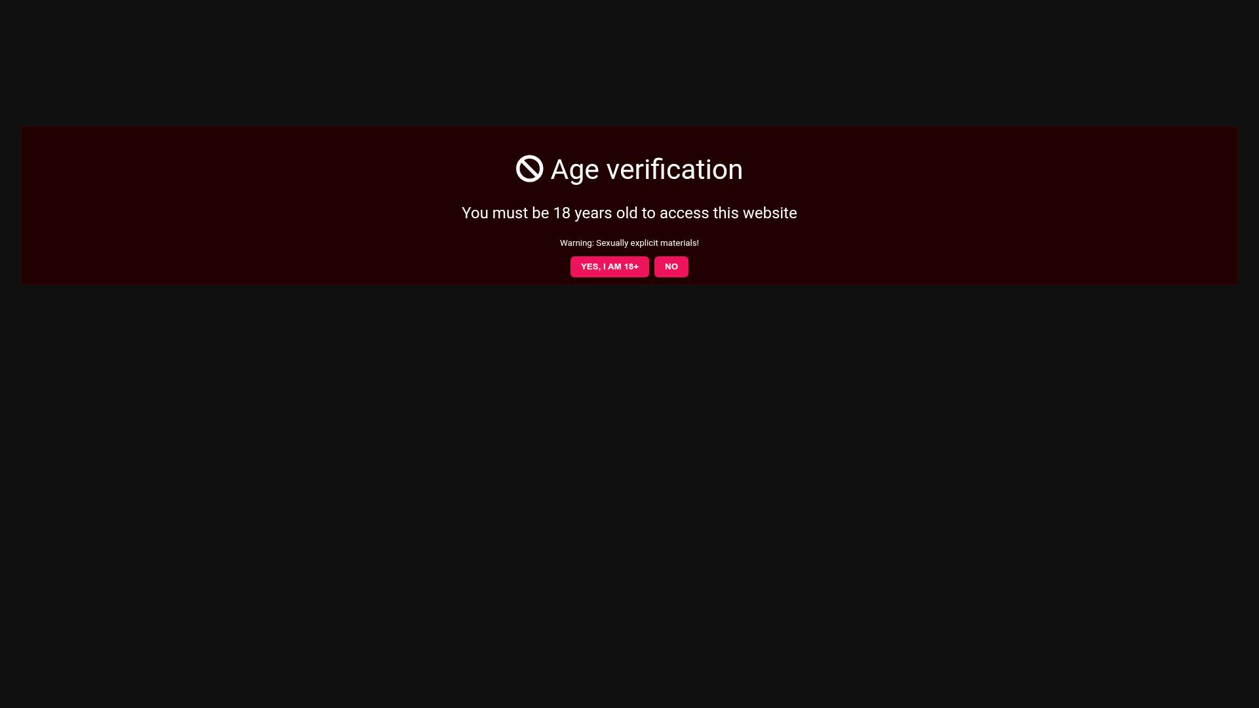Click the 'Warning: Sexually explicit materials!' line
This screenshot has width=1259, height=708.
pyautogui.click(x=629, y=243)
